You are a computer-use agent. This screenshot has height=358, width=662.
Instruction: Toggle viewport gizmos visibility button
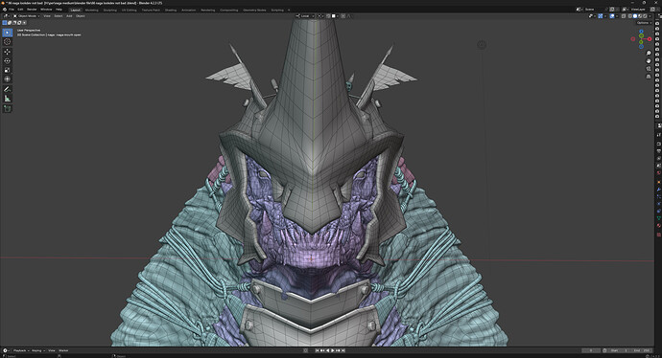pyautogui.click(x=601, y=16)
